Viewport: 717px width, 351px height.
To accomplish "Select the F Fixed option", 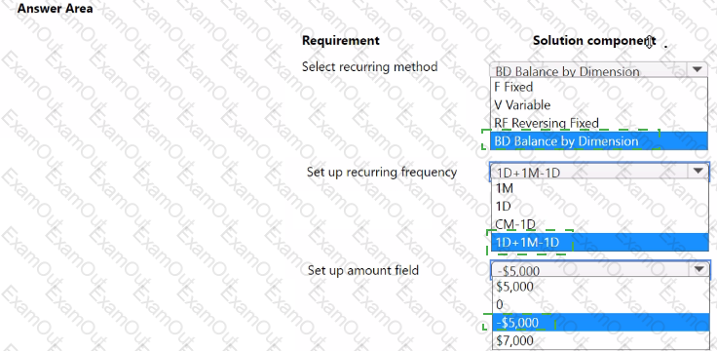I will coord(599,87).
